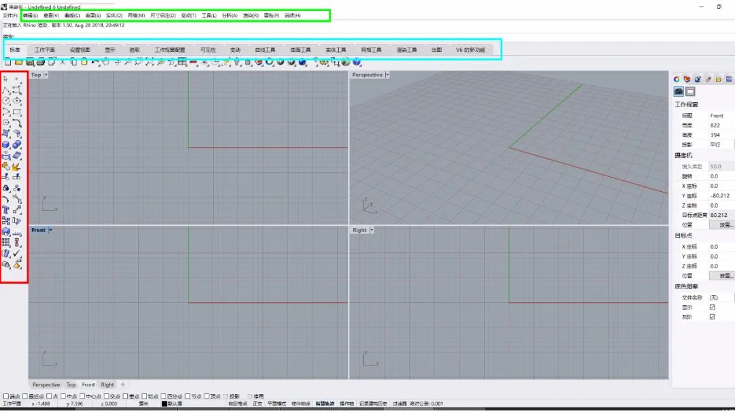The width and height of the screenshot is (735, 413).
Task: Click the array grid icon in left sidebar
Action: 5,242
